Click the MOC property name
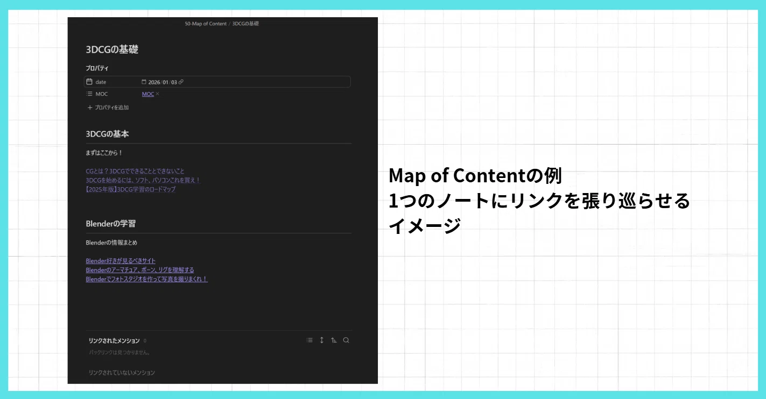 coord(101,94)
